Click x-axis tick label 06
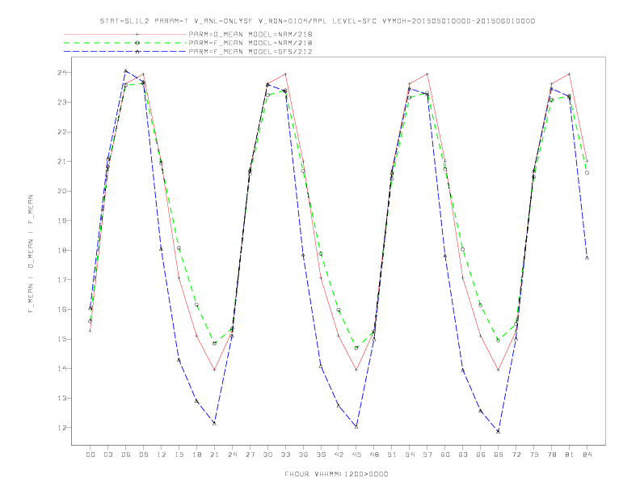Image resolution: width=640 pixels, height=495 pixels. 126,455
